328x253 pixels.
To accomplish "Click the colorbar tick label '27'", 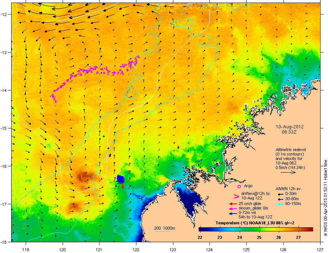I will coord(299,237).
